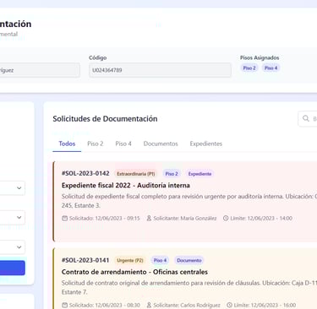Open request #SOL-2023-0142
Image resolution: width=317 pixels, height=309 pixels.
(85, 173)
